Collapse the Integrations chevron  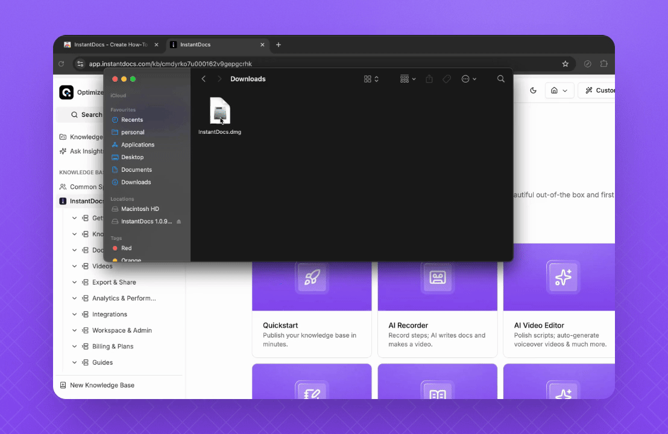pyautogui.click(x=74, y=314)
